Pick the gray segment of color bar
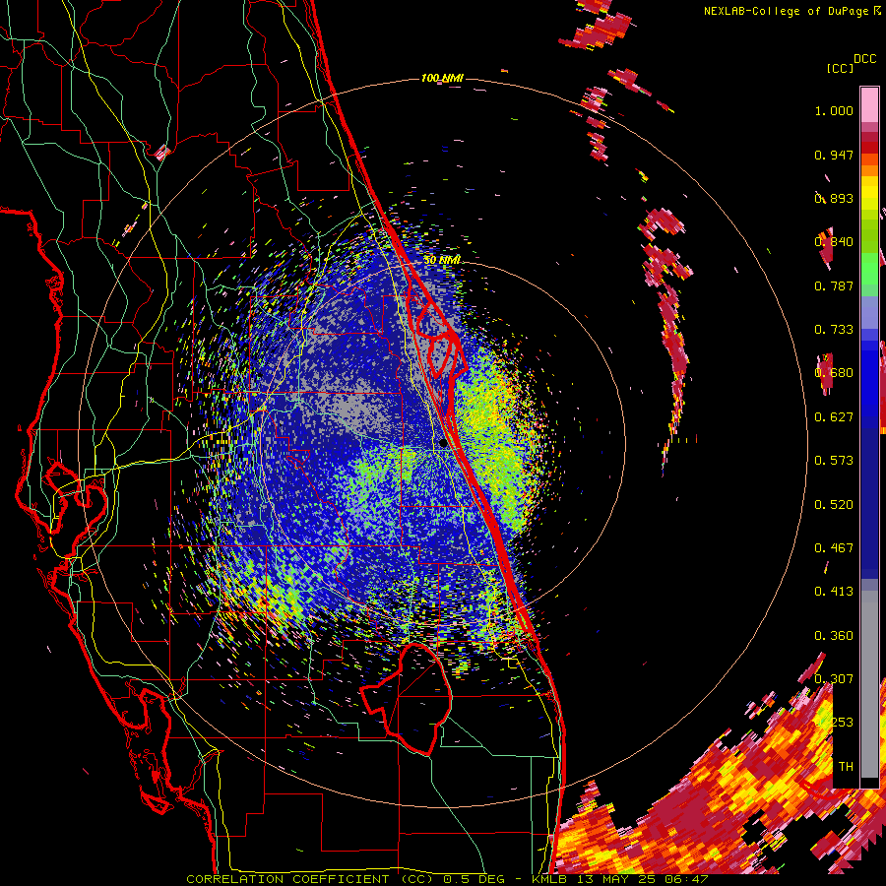 [x=869, y=684]
